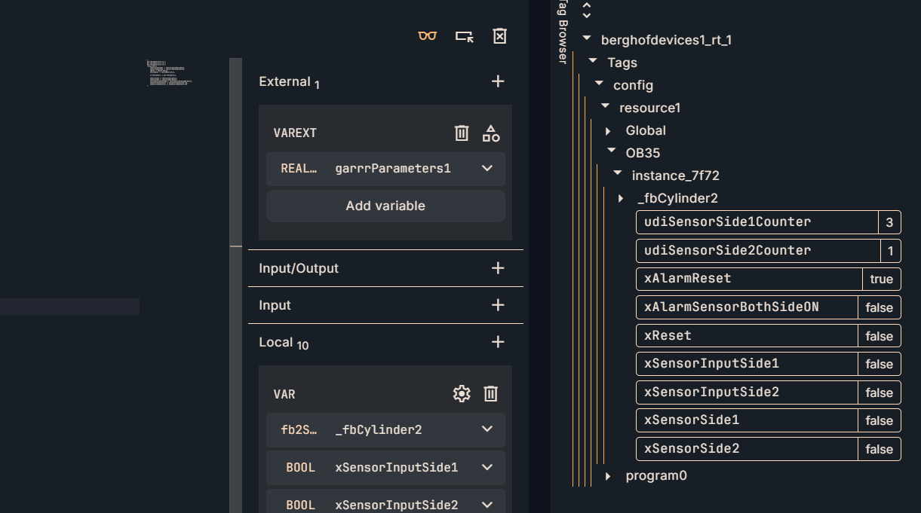Open VAR block settings gear
Viewport: 921px width, 513px height.
pyautogui.click(x=462, y=393)
